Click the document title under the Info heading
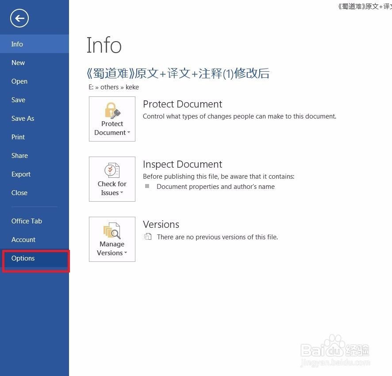Screen dimensions: 392x376 [178, 73]
